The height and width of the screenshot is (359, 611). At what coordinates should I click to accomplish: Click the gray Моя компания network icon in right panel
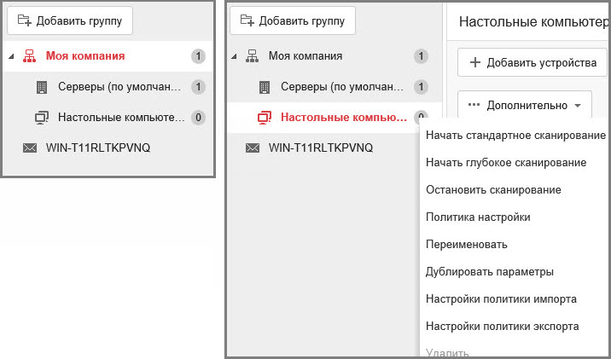click(252, 56)
